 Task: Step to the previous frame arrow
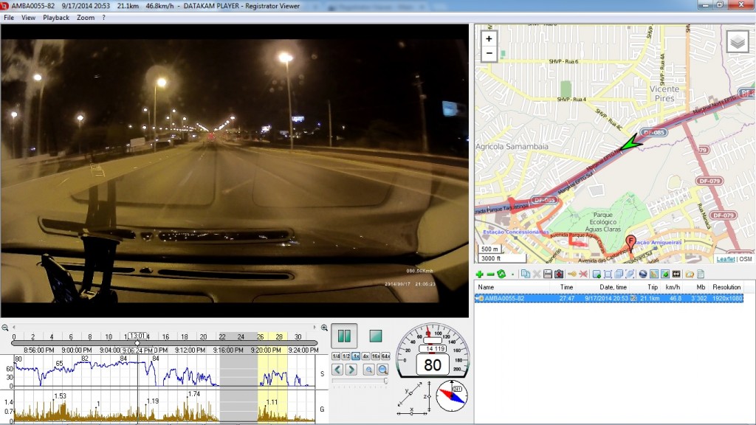coord(337,370)
